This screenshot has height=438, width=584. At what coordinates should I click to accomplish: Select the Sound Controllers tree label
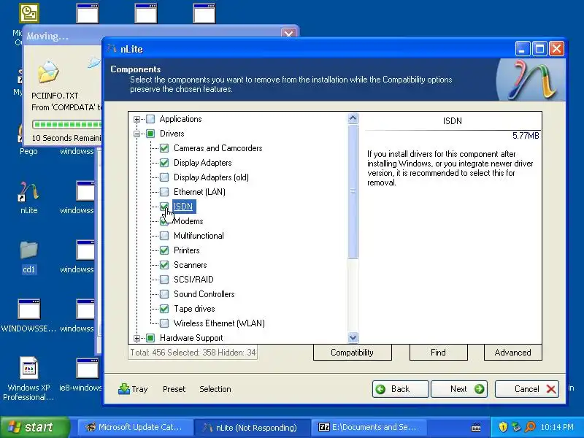pos(204,294)
